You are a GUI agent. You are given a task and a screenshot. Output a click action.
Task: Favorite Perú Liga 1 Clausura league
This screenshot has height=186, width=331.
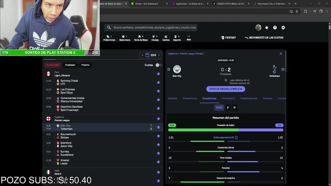pos(158,74)
